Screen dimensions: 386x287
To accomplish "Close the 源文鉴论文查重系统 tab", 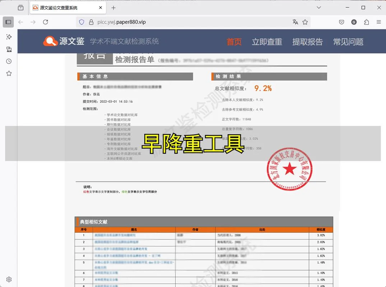I will [x=101, y=8].
